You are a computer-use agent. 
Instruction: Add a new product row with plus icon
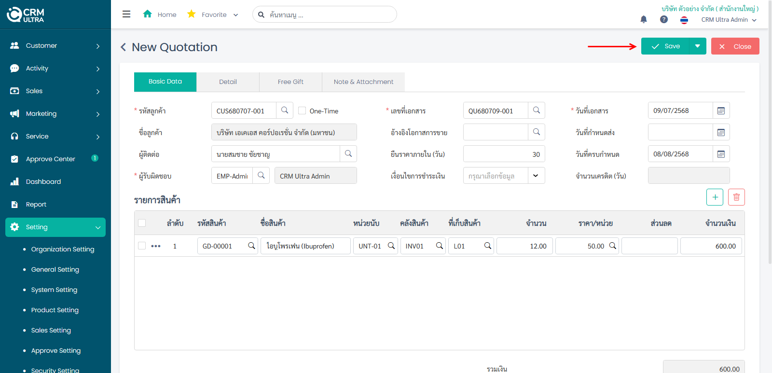click(x=715, y=197)
